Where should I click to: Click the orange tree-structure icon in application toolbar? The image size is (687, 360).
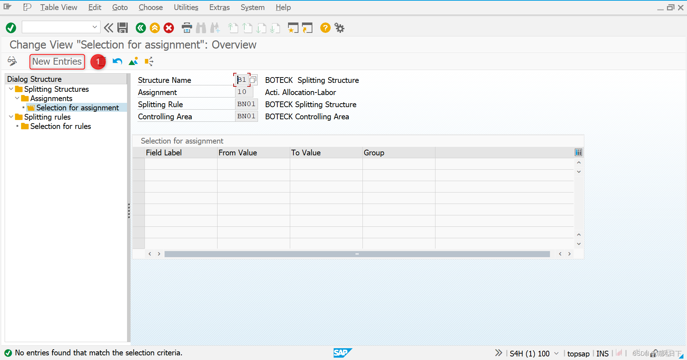coord(149,61)
